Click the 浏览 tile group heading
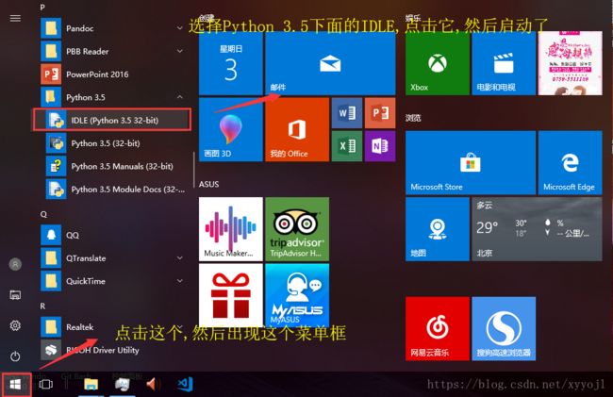This screenshot has height=397, width=613. click(x=413, y=118)
